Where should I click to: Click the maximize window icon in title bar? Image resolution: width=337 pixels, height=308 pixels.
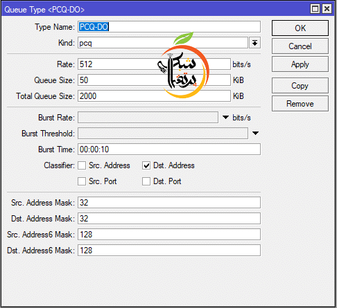pos(315,9)
